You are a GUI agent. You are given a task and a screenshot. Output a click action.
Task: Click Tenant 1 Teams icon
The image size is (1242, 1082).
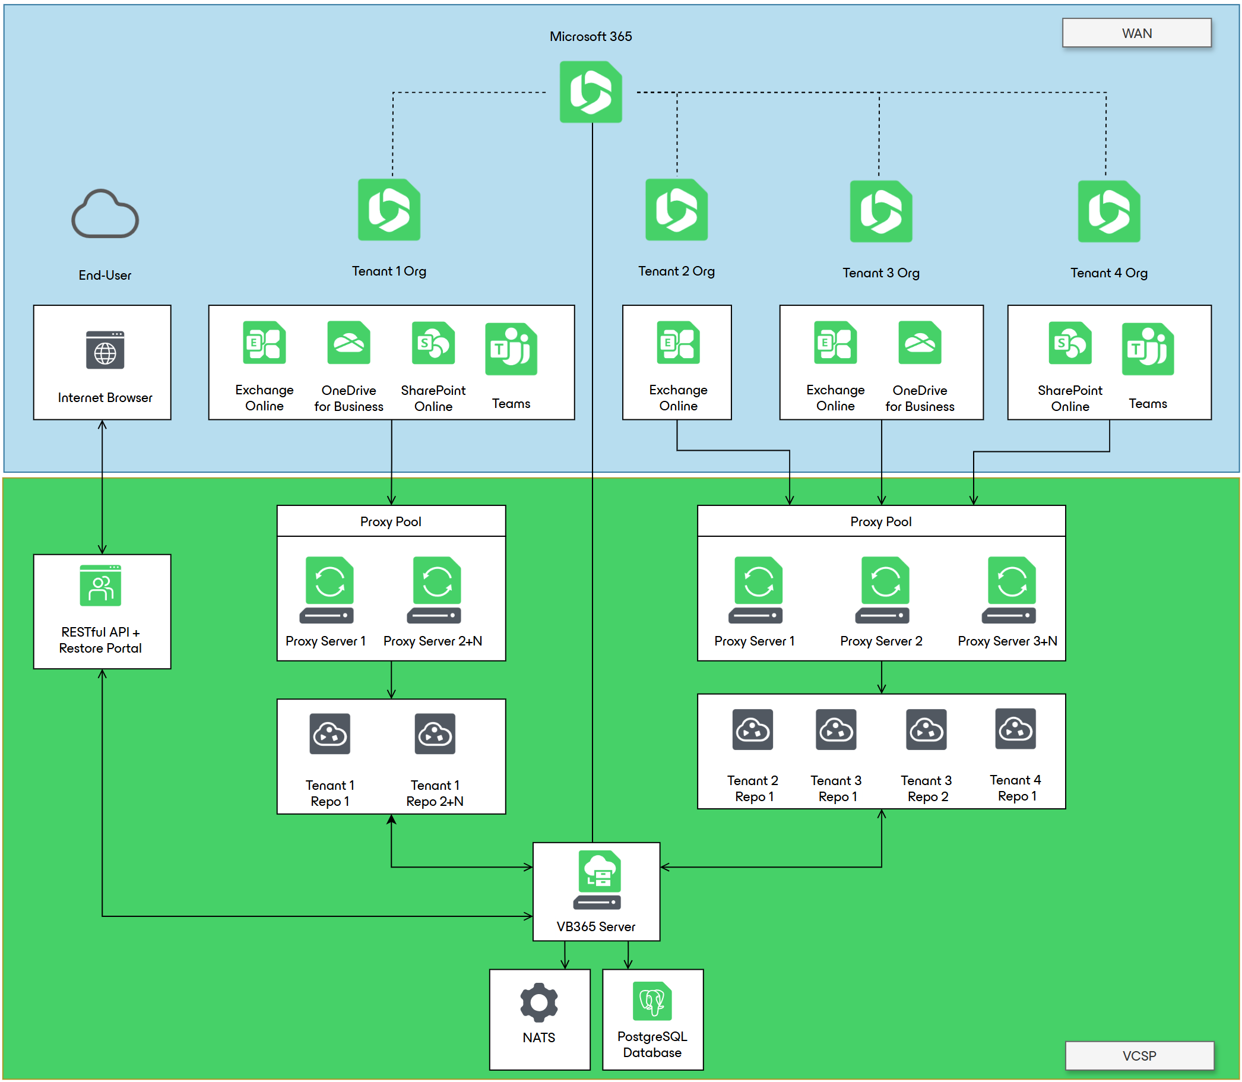click(x=511, y=349)
